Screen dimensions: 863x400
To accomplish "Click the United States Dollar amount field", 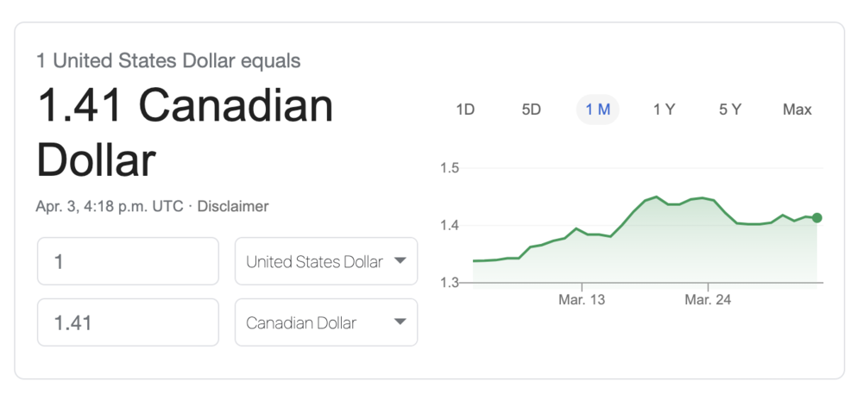I will coord(128,261).
